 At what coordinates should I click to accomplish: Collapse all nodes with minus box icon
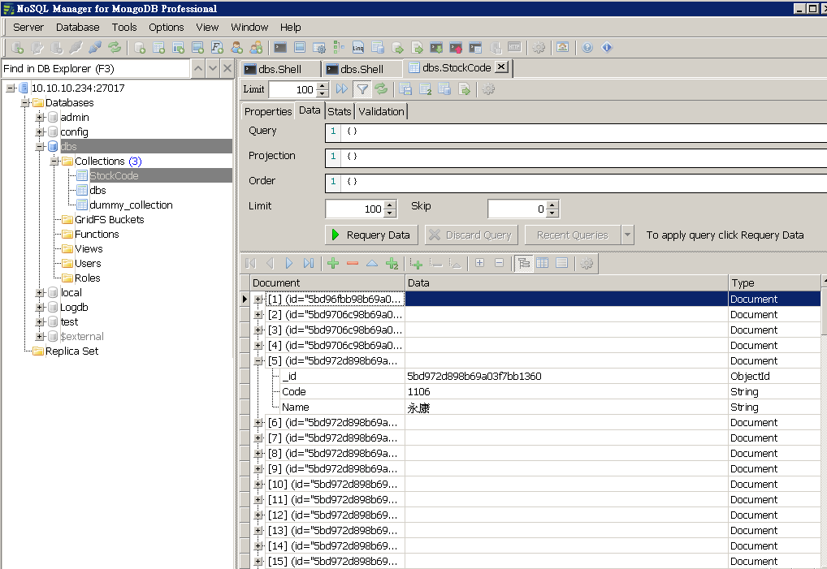tap(499, 263)
